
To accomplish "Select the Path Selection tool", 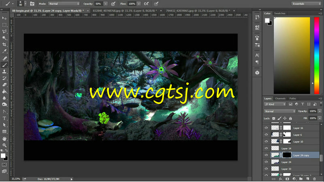I will click(x=4, y=125).
